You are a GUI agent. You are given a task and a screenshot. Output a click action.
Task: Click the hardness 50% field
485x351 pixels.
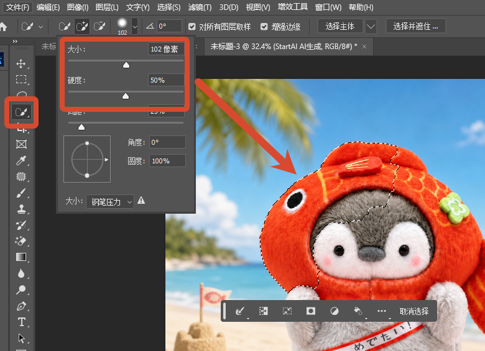tap(167, 80)
